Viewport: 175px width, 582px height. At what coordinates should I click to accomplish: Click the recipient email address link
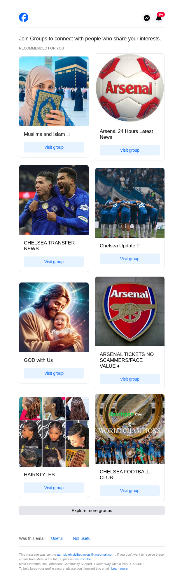tap(85, 554)
